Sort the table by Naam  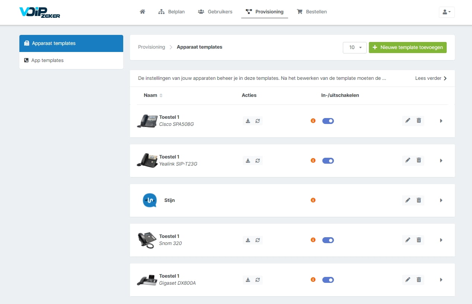(x=153, y=95)
